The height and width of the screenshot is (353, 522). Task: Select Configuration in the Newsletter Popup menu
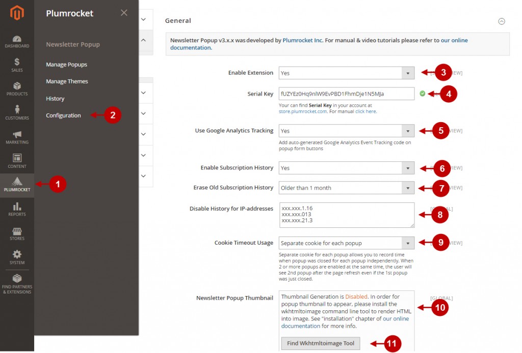pyautogui.click(x=63, y=115)
